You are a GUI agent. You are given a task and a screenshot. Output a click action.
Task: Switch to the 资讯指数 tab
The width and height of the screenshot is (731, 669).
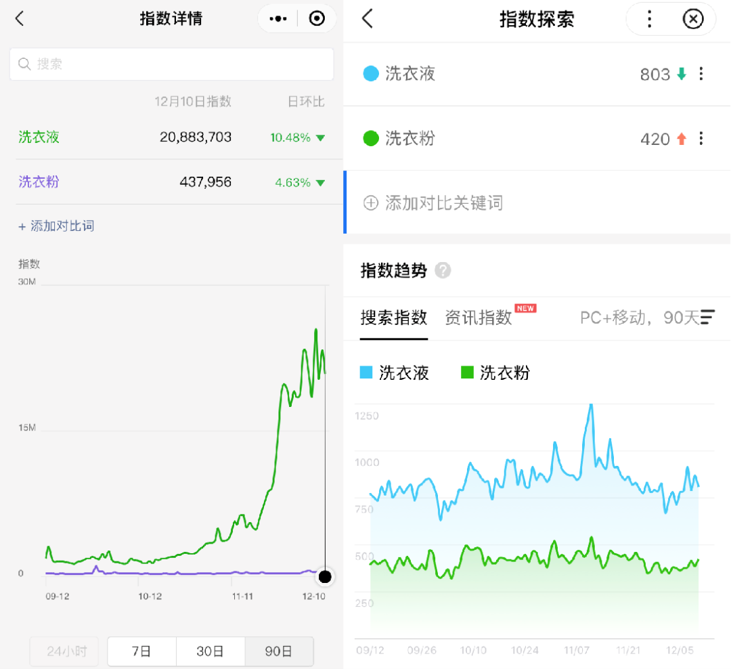coord(478,317)
